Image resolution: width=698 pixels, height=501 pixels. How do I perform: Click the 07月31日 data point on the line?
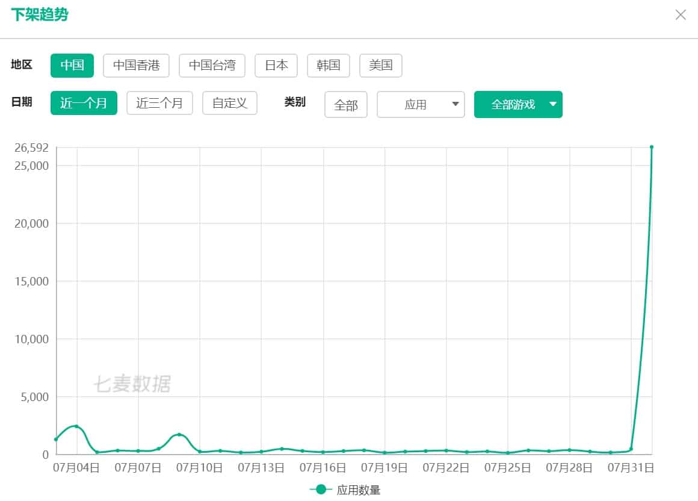click(x=631, y=449)
